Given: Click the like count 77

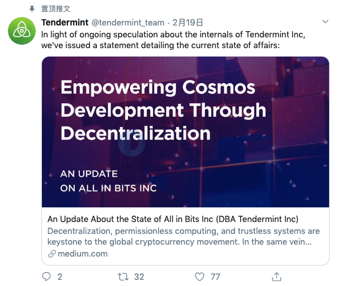Looking at the screenshot, I should 215,277.
